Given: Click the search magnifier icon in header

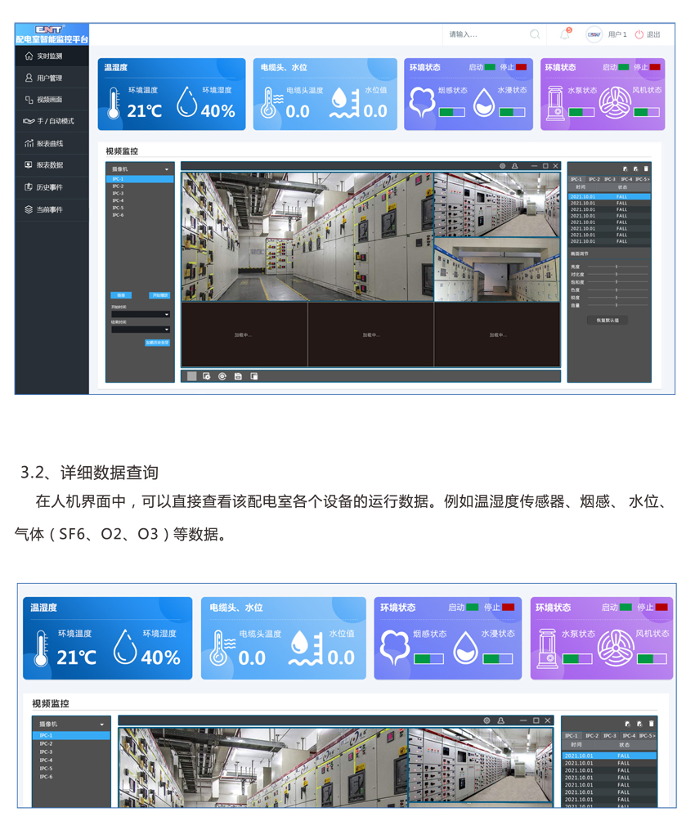Looking at the screenshot, I should (x=535, y=34).
